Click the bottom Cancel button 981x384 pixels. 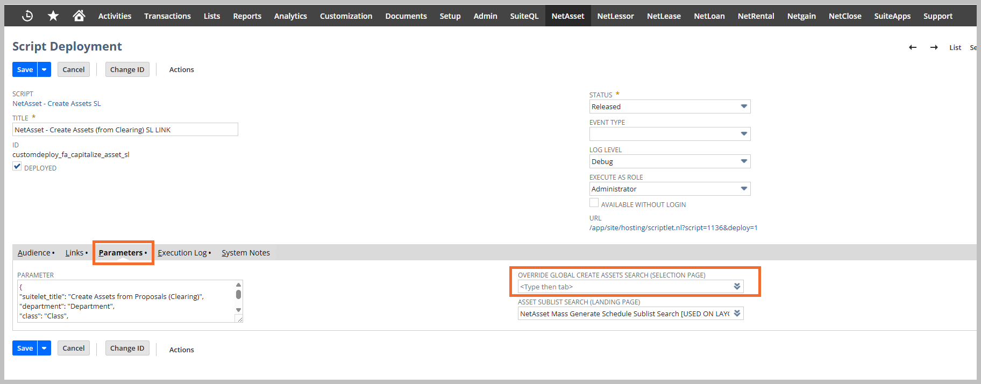point(74,348)
